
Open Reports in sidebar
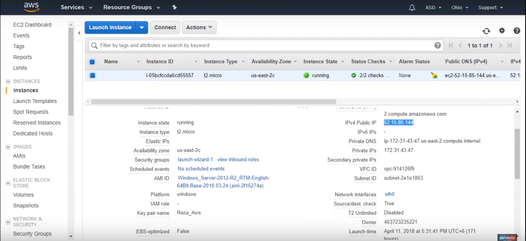pyautogui.click(x=22, y=57)
